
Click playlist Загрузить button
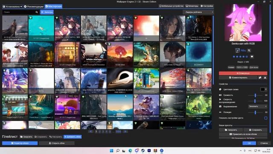pyautogui.click(x=26, y=137)
